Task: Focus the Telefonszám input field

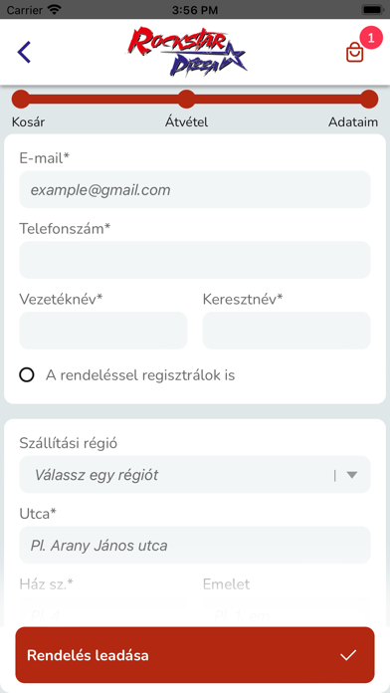Action: click(x=195, y=260)
